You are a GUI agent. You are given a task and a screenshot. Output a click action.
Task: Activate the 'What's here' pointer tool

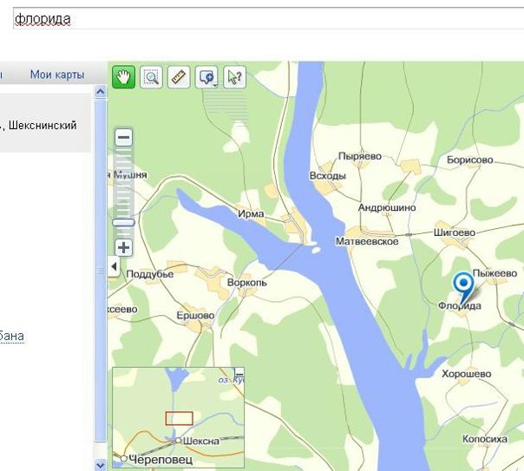pos(234,77)
